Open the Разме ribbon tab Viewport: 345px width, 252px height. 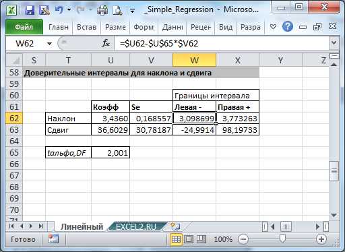click(x=115, y=27)
